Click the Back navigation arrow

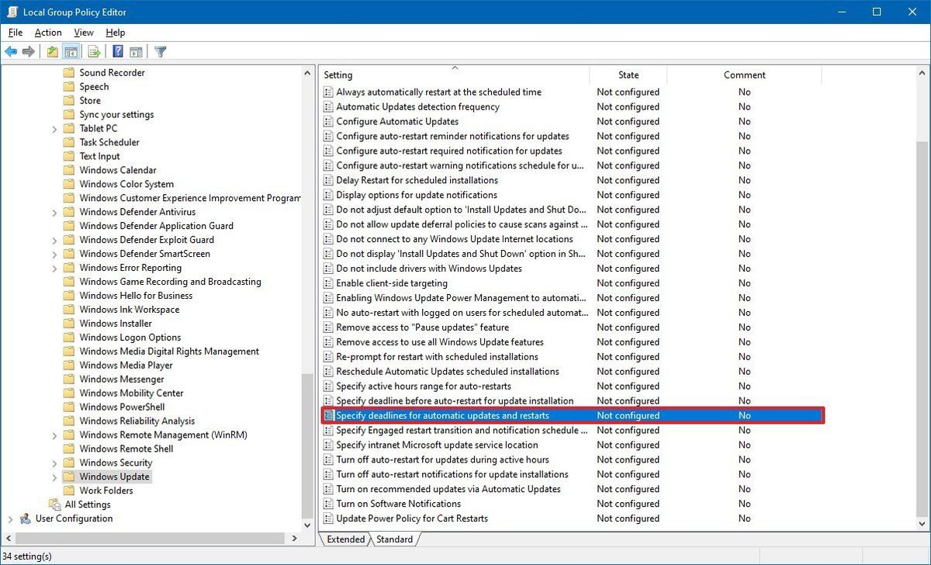click(x=11, y=51)
